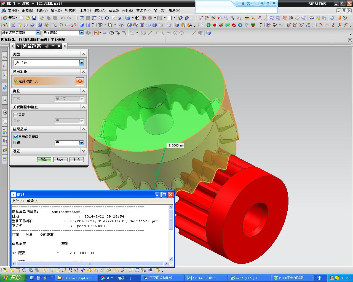
Task: Click the info window scroll-down arrow
Action: [x=171, y=259]
